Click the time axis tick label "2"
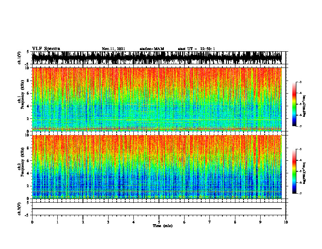The width and height of the screenshot is (322, 249). 83,222
